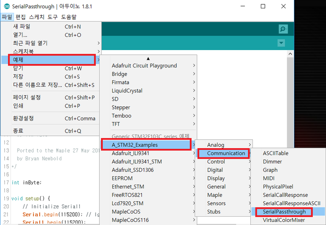Open the tab options dropdown arrow
The image size is (326, 225).
point(281,43)
